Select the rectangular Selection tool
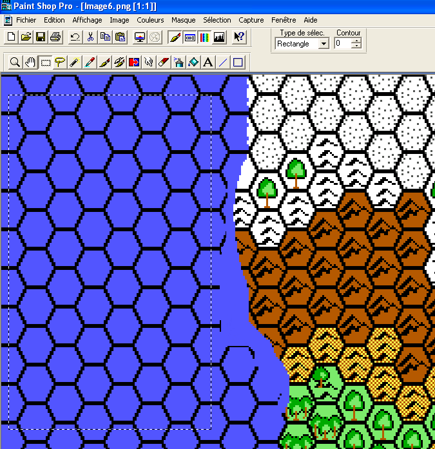 click(45, 62)
